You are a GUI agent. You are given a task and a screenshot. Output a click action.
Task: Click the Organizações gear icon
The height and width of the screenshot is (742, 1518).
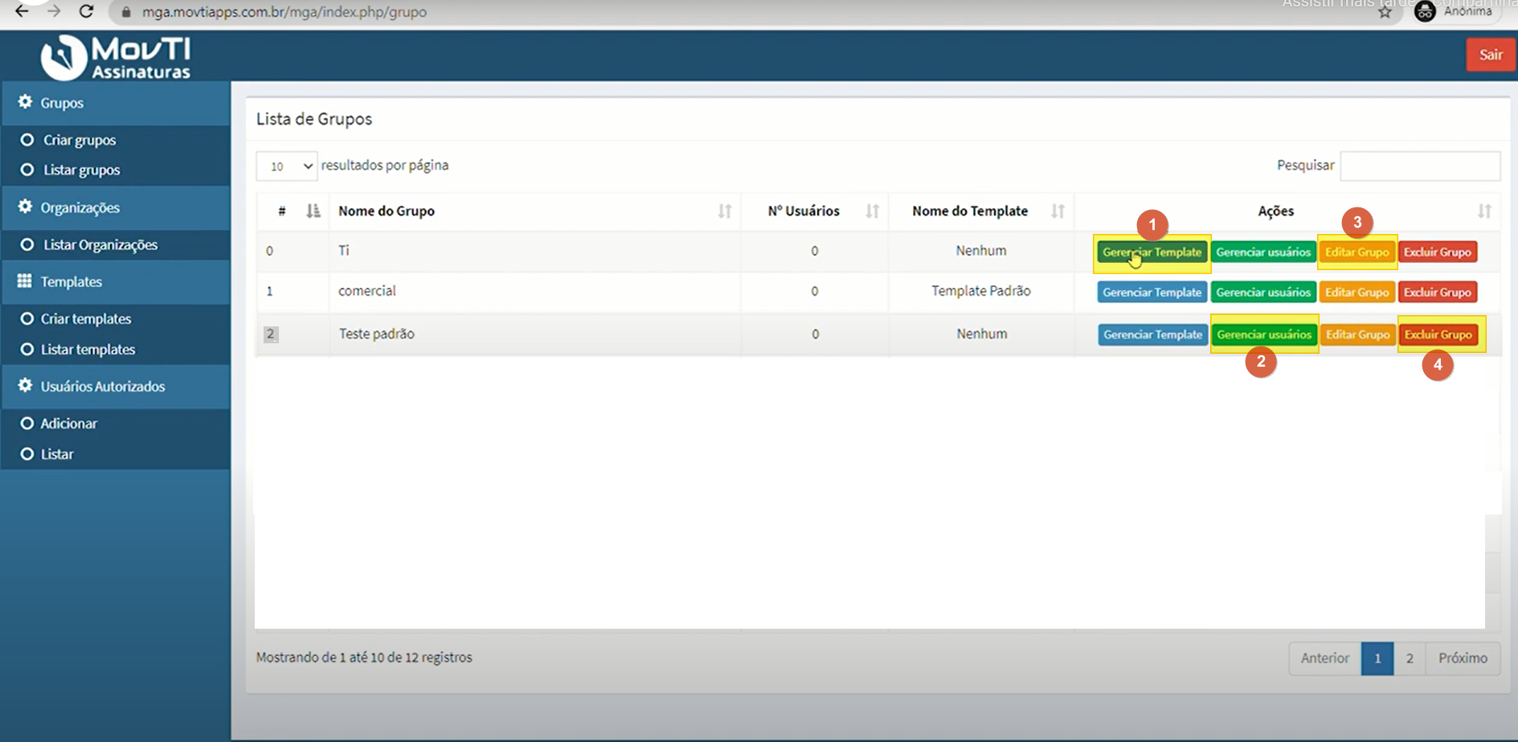[25, 207]
